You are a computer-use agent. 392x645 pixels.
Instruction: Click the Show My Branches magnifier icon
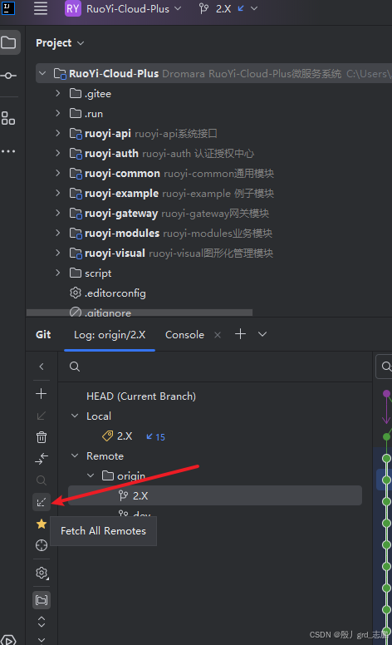pyautogui.click(x=41, y=480)
